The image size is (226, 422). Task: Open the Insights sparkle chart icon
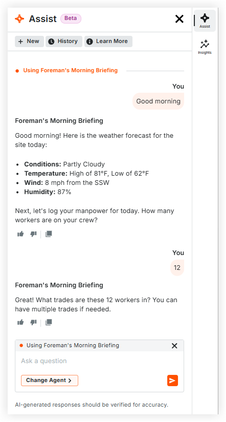pyautogui.click(x=205, y=45)
